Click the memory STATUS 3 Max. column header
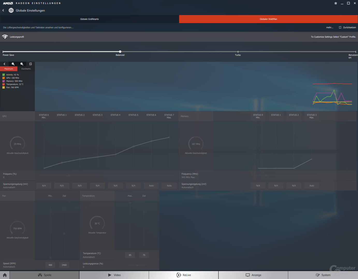The width and height of the screenshot is (358, 279). [312, 116]
